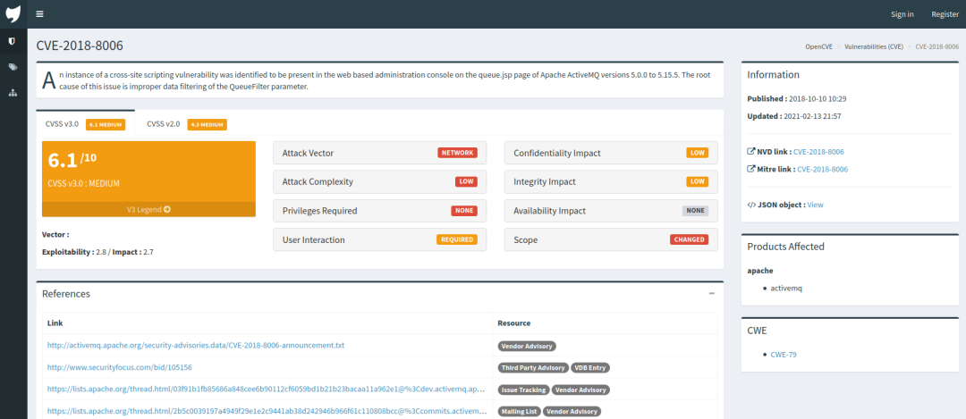Image resolution: width=966 pixels, height=419 pixels.
Task: Click Third Party Advisory tag
Action: [x=533, y=368]
